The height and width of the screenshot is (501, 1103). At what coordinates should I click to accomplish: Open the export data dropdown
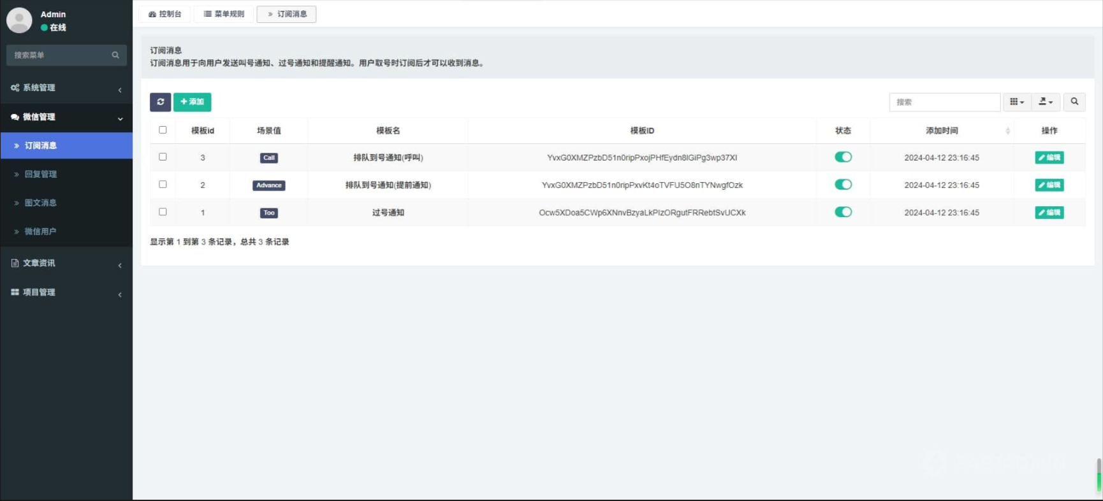point(1046,102)
